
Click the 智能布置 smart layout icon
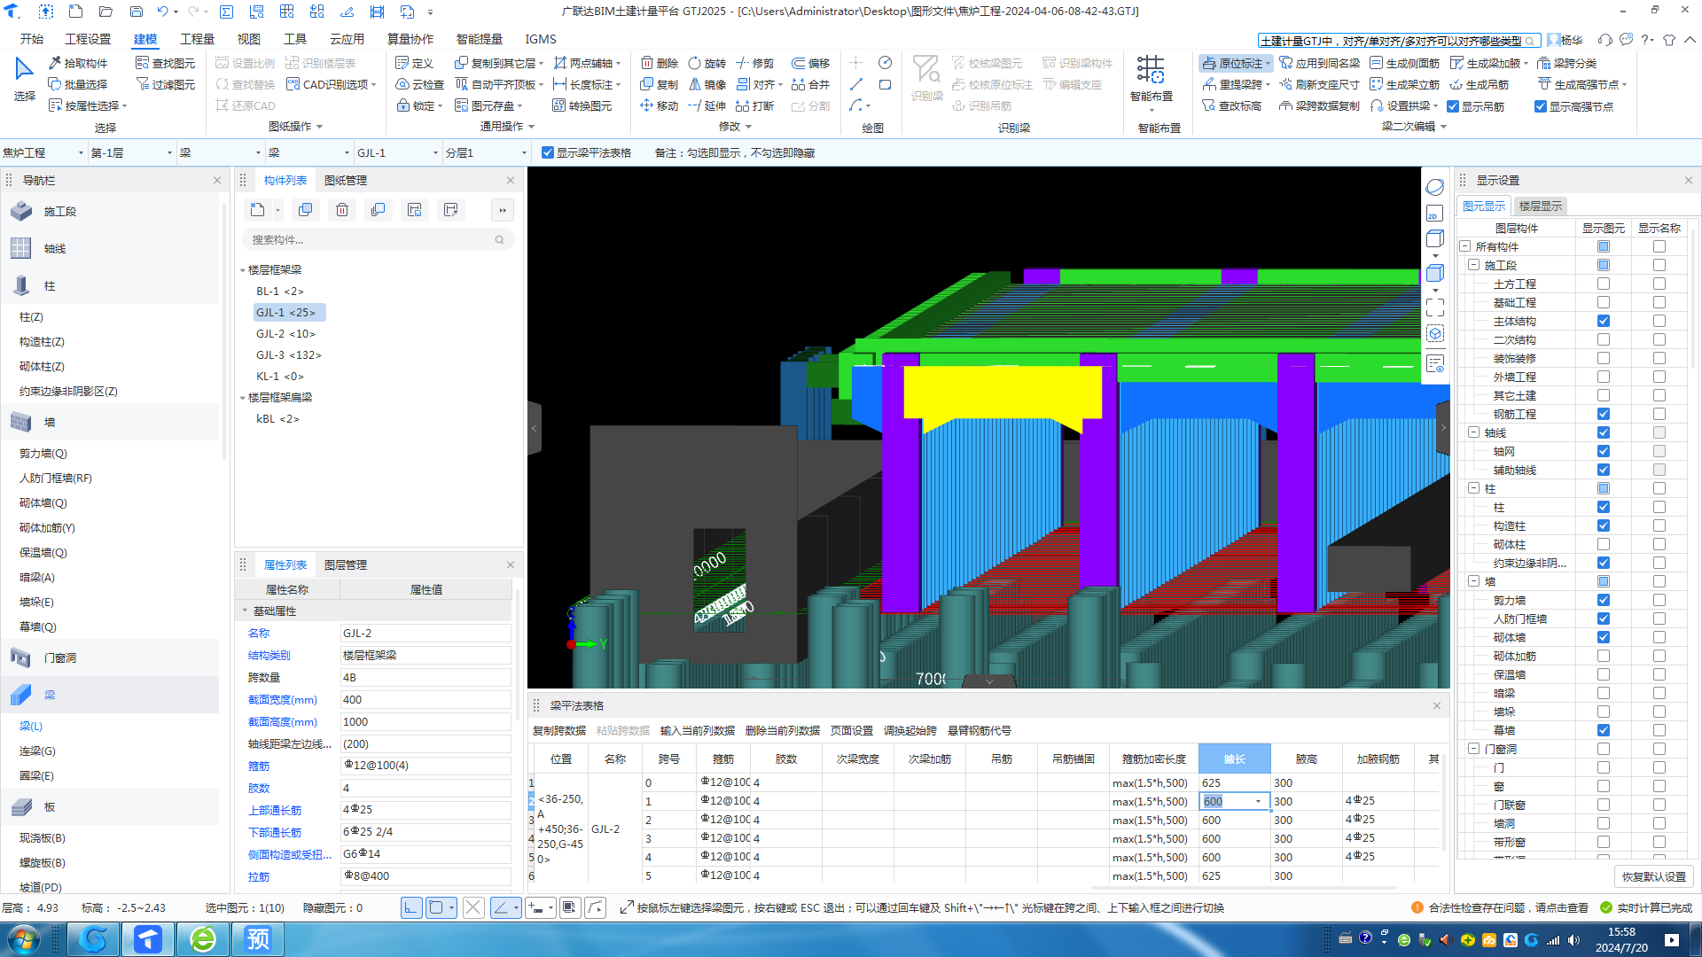pos(1151,69)
